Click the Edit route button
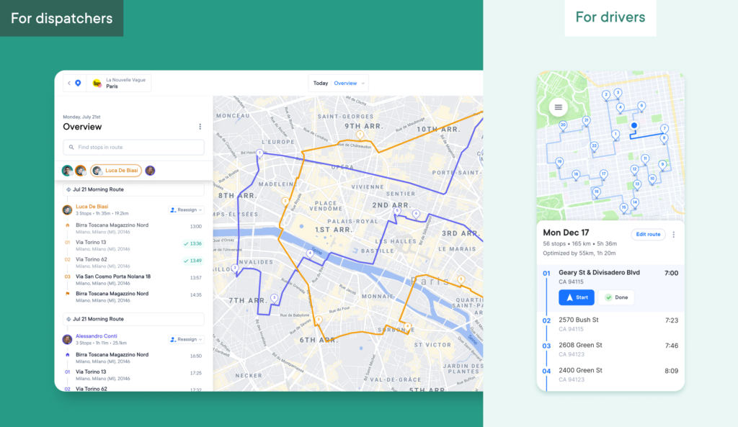The height and width of the screenshot is (427, 738). coord(648,234)
